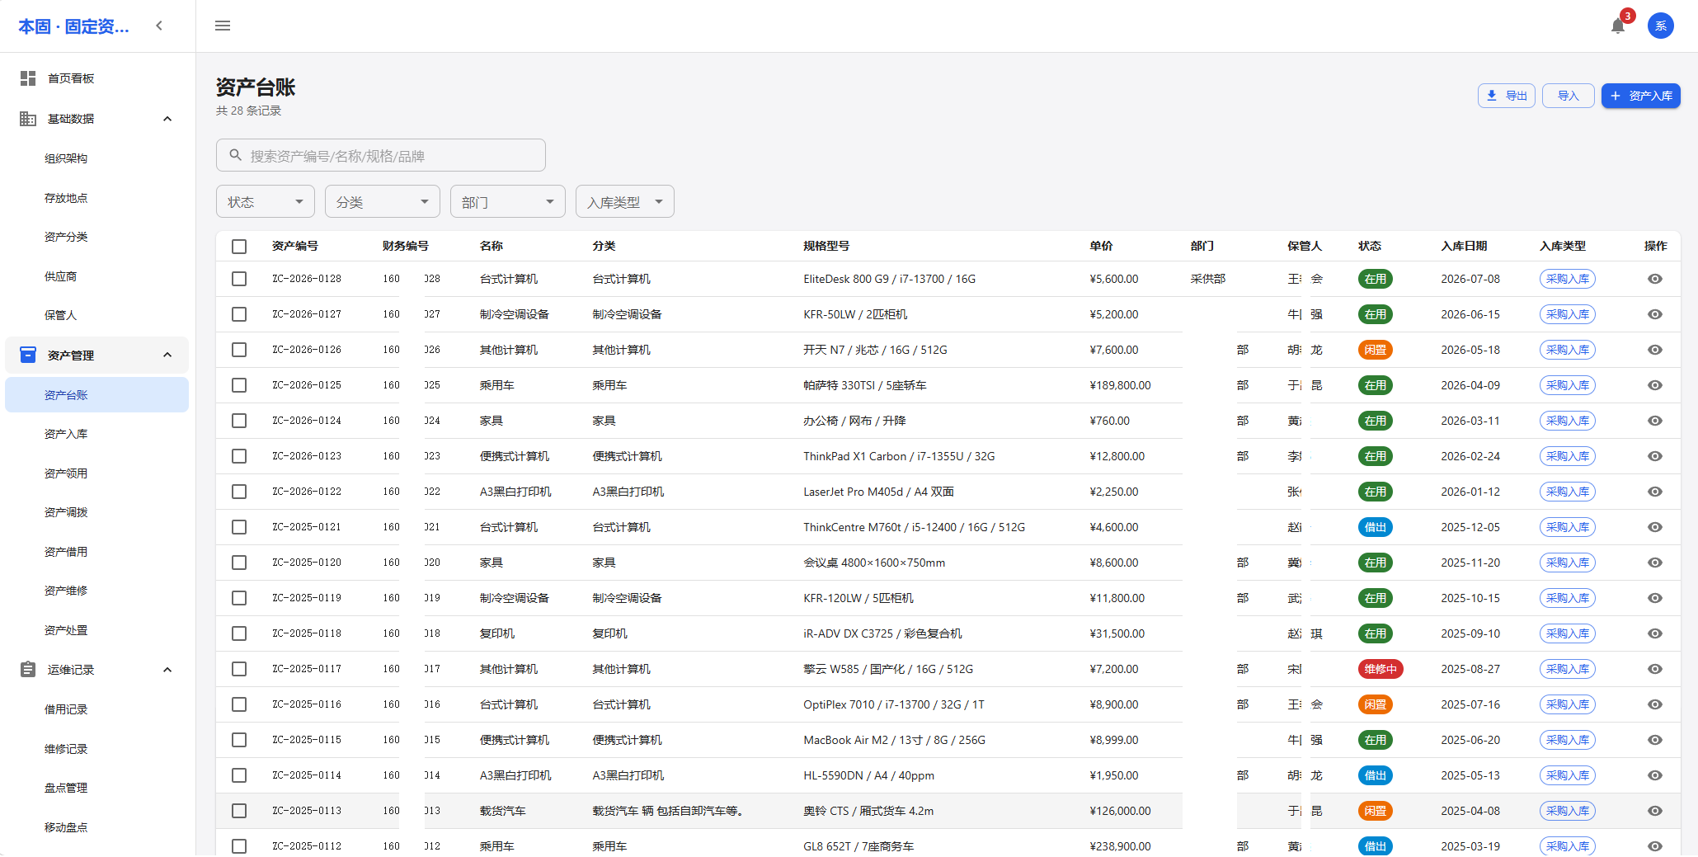Go to 资产入库 in the sidebar

coord(66,434)
